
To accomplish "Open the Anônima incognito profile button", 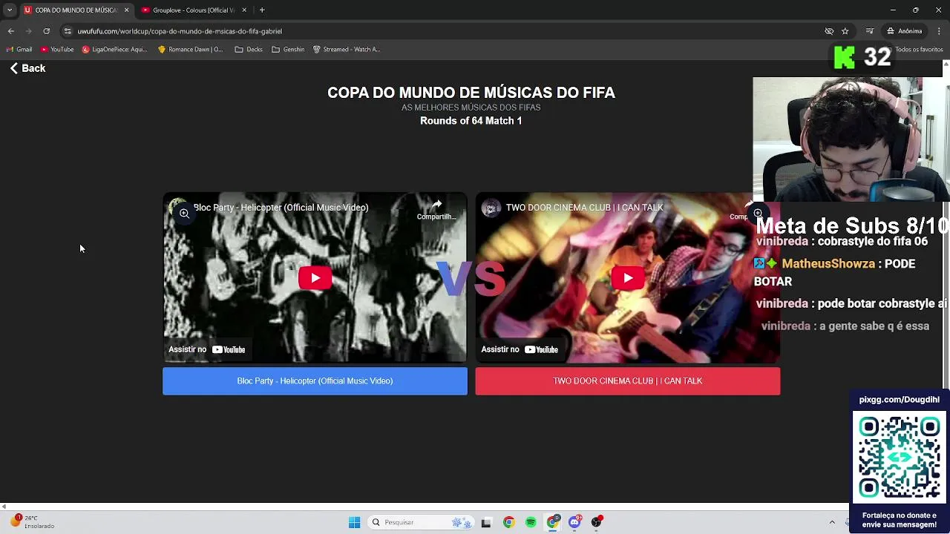I will tap(905, 31).
